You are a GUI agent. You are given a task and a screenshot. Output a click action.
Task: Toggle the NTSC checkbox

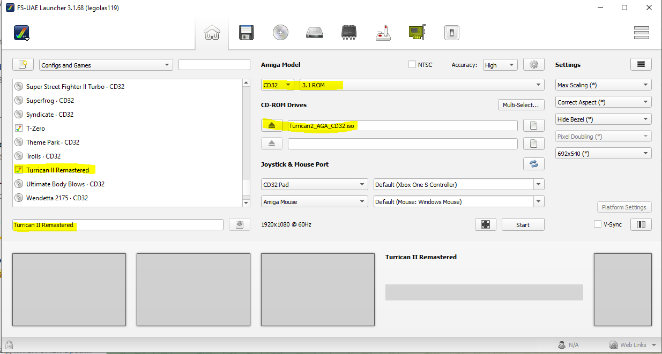pos(412,64)
